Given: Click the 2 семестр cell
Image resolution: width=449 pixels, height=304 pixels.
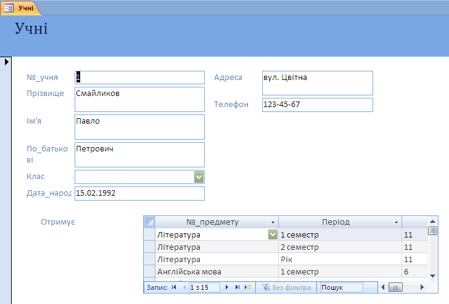Looking at the screenshot, I should [x=340, y=247].
